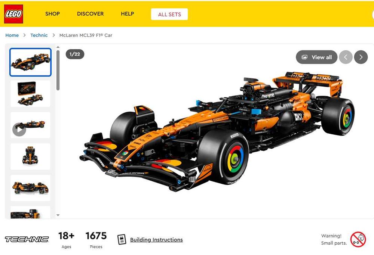Click the Technic brand logo
Image resolution: width=374 pixels, height=255 pixels.
[27, 239]
